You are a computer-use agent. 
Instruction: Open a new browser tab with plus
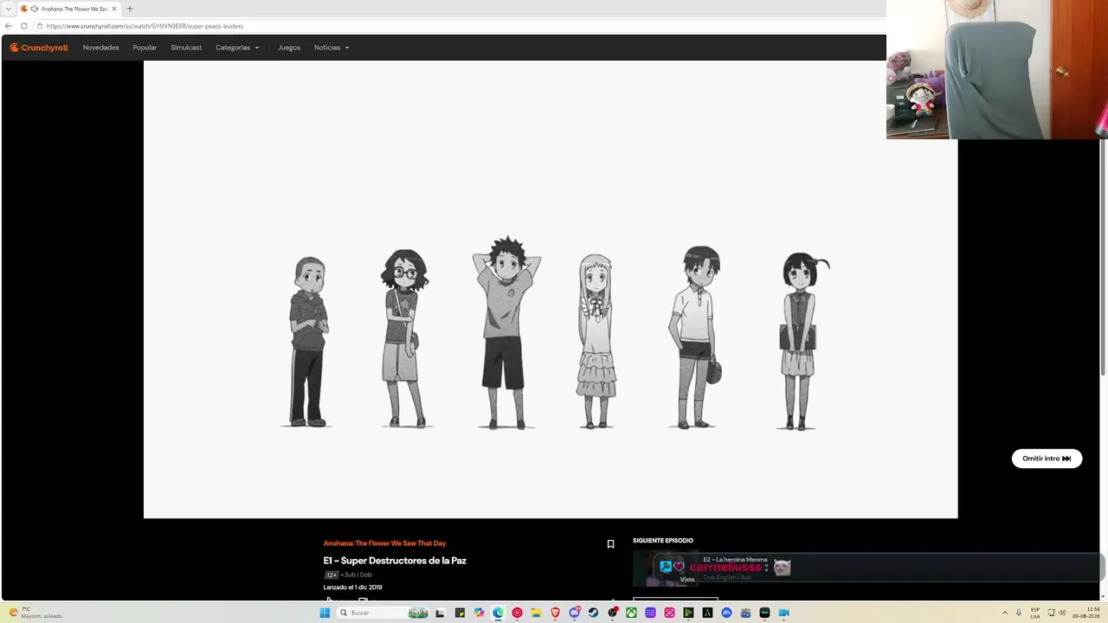[130, 9]
